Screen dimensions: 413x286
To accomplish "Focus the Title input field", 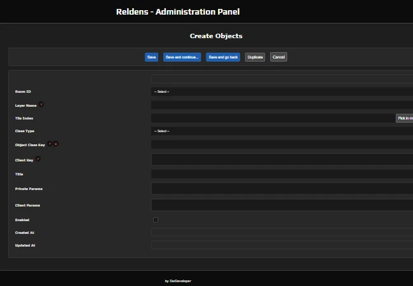I will click(282, 174).
